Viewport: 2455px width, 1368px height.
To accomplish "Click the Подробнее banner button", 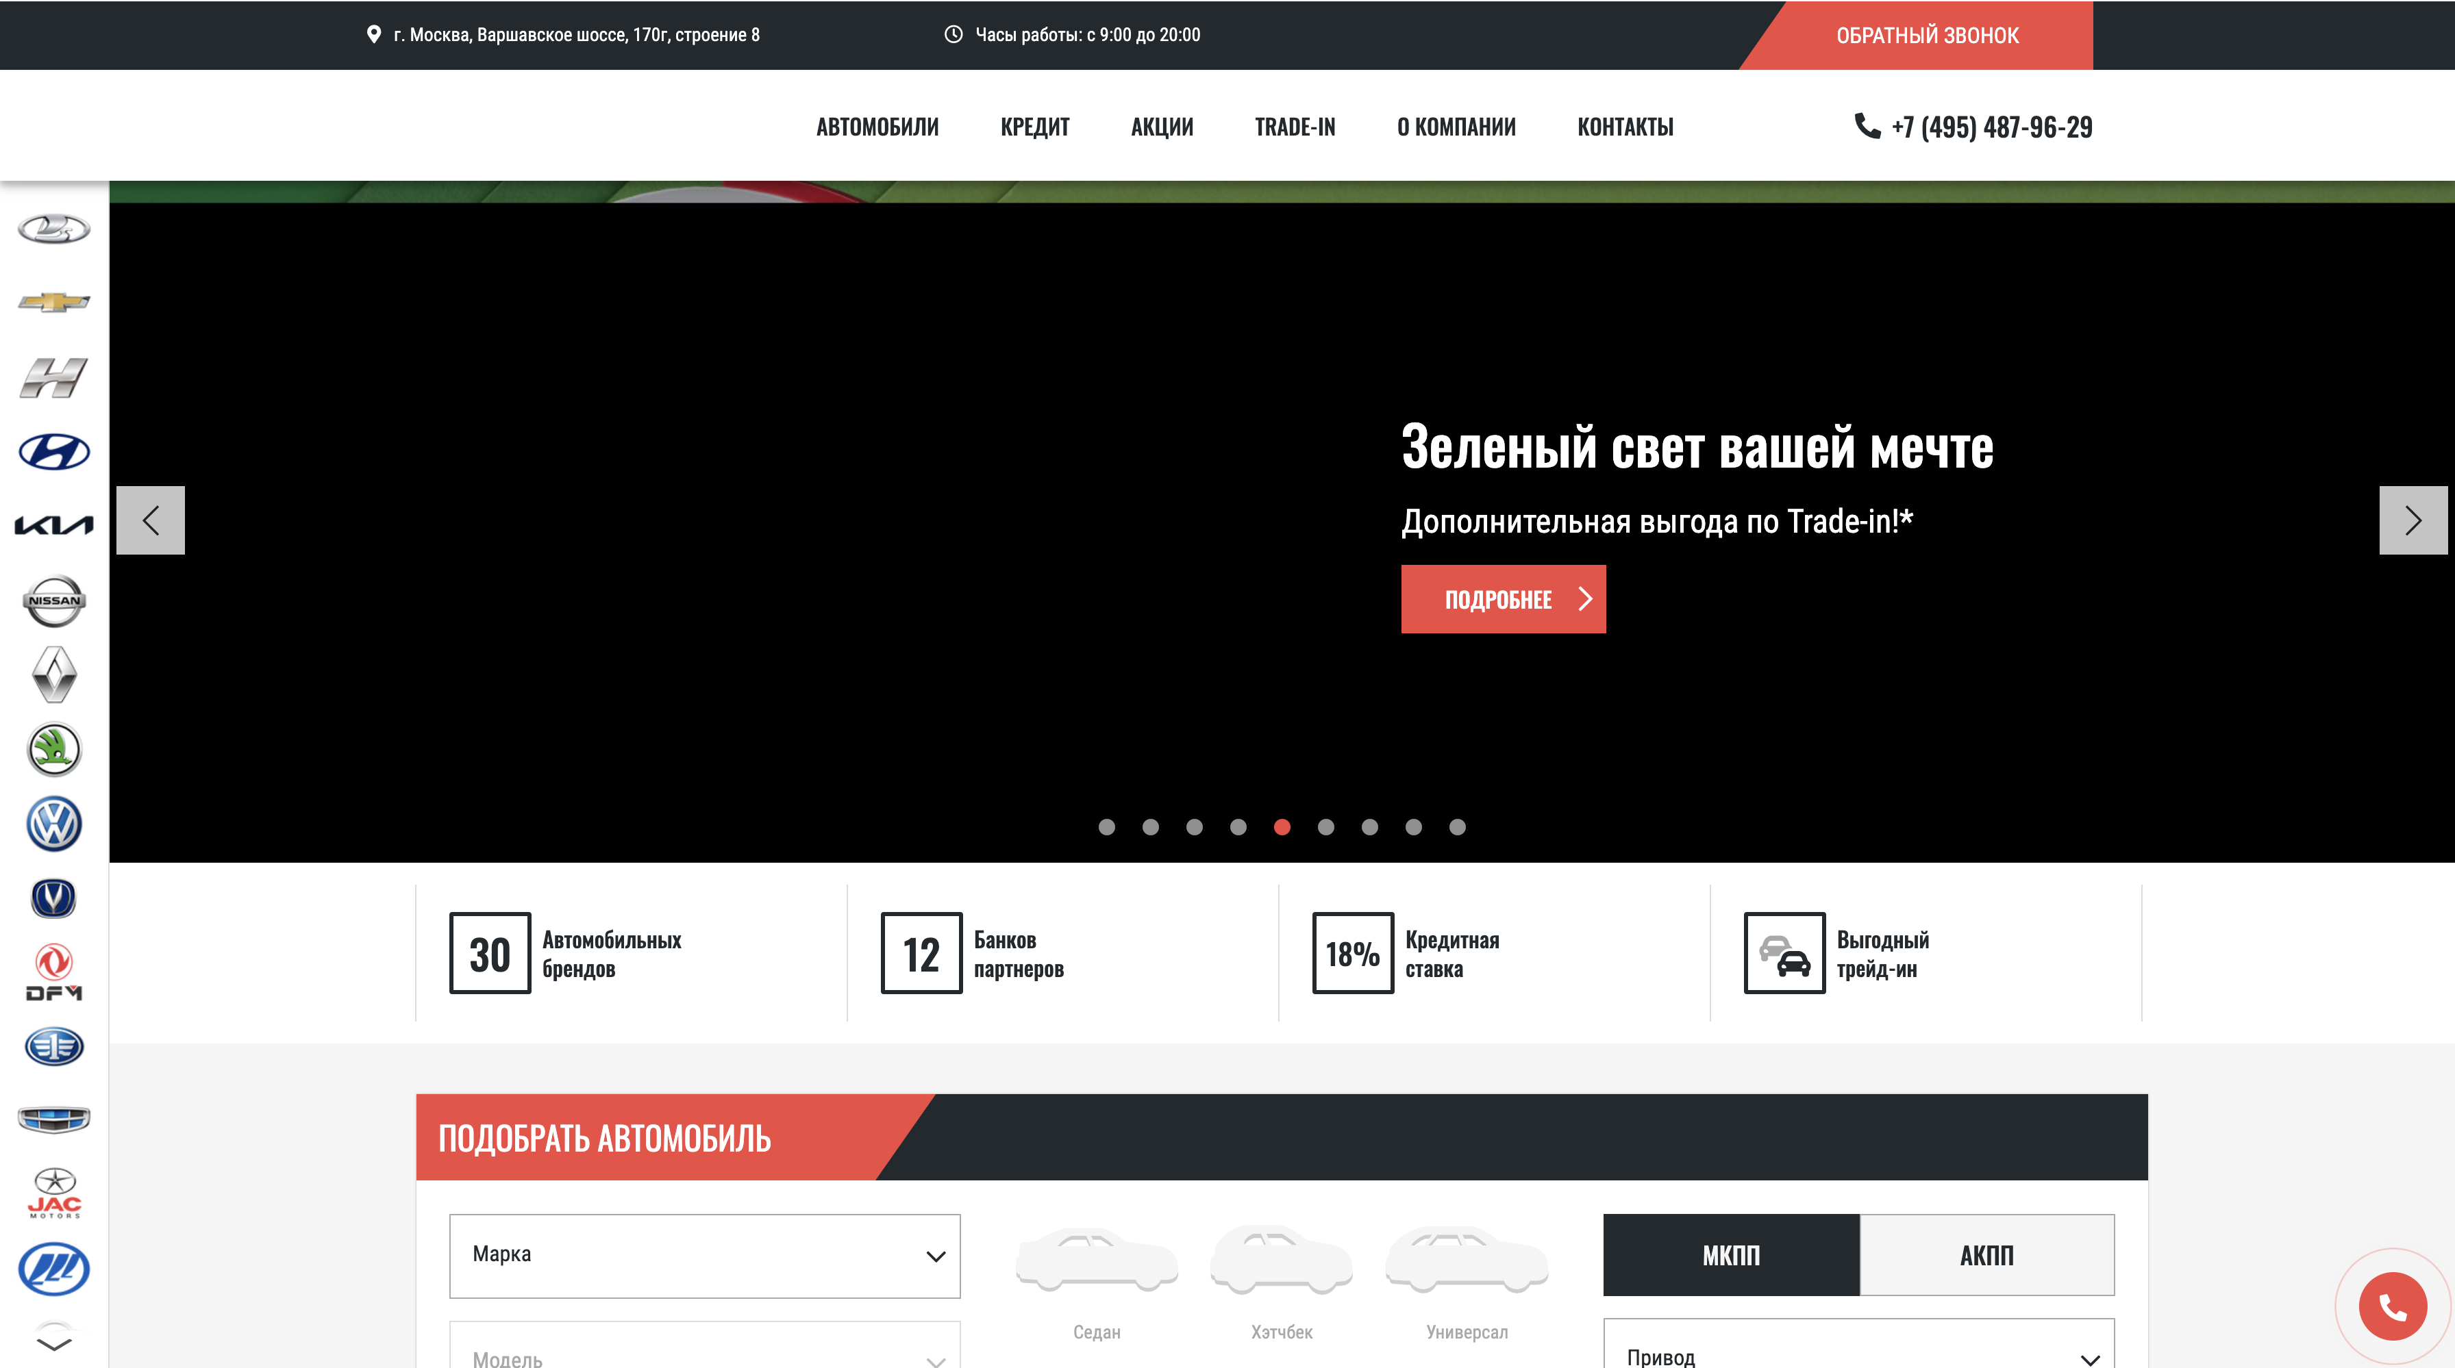I will pos(1503,599).
